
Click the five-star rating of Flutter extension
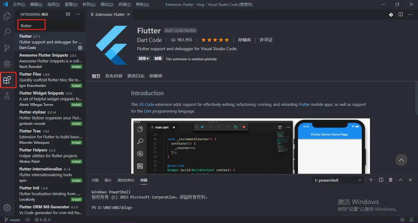click(x=215, y=39)
